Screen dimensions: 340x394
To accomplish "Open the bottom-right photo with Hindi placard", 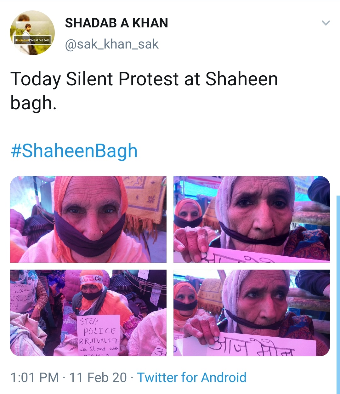I will point(252,313).
